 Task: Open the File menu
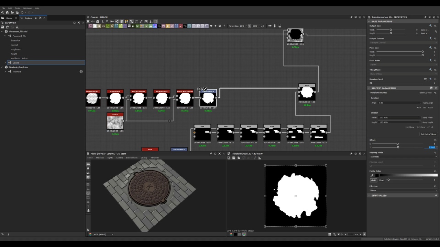point(3,8)
